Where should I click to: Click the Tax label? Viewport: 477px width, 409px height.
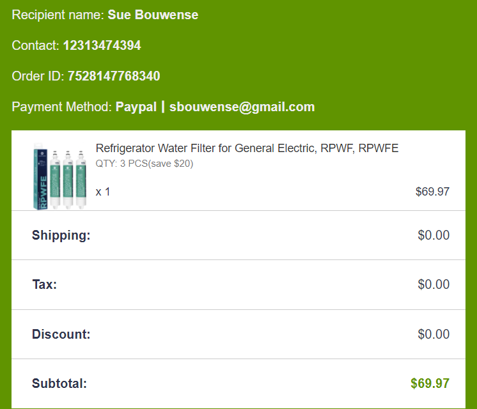pyautogui.click(x=45, y=284)
